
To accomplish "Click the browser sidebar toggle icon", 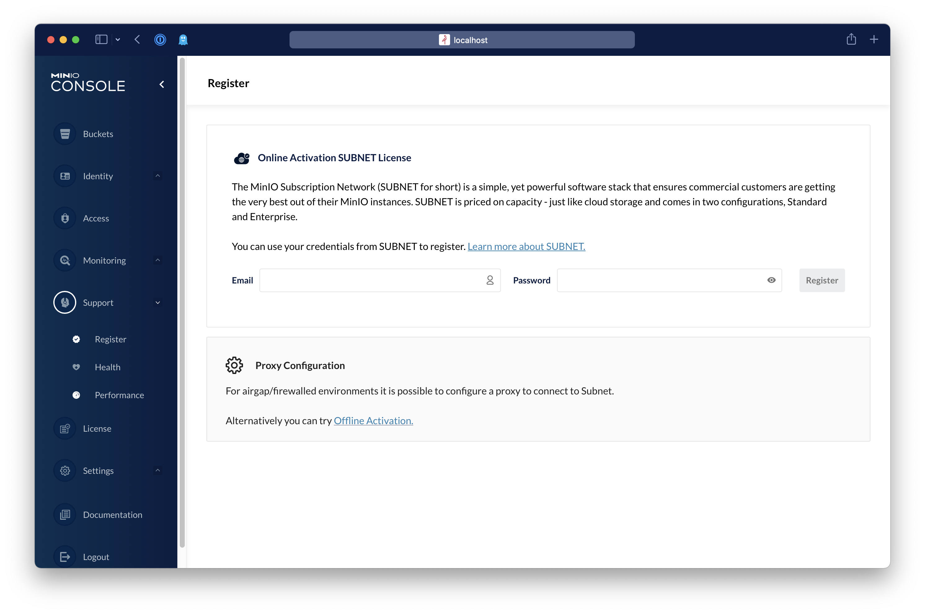I will coord(101,40).
